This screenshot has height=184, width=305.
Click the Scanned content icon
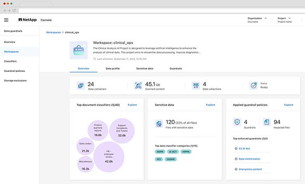(x=138, y=86)
